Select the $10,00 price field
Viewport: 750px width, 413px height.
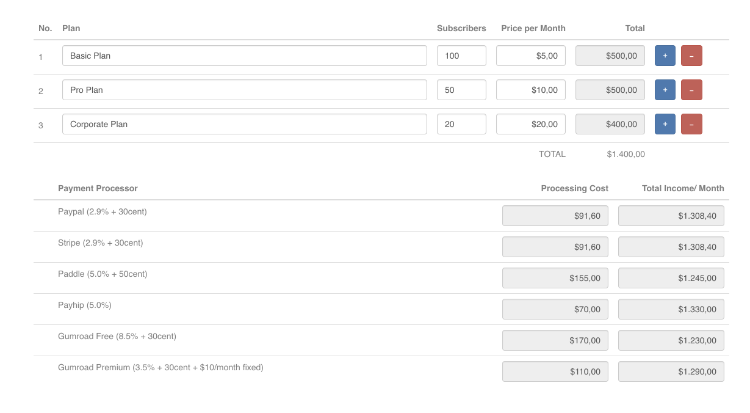pyautogui.click(x=530, y=89)
